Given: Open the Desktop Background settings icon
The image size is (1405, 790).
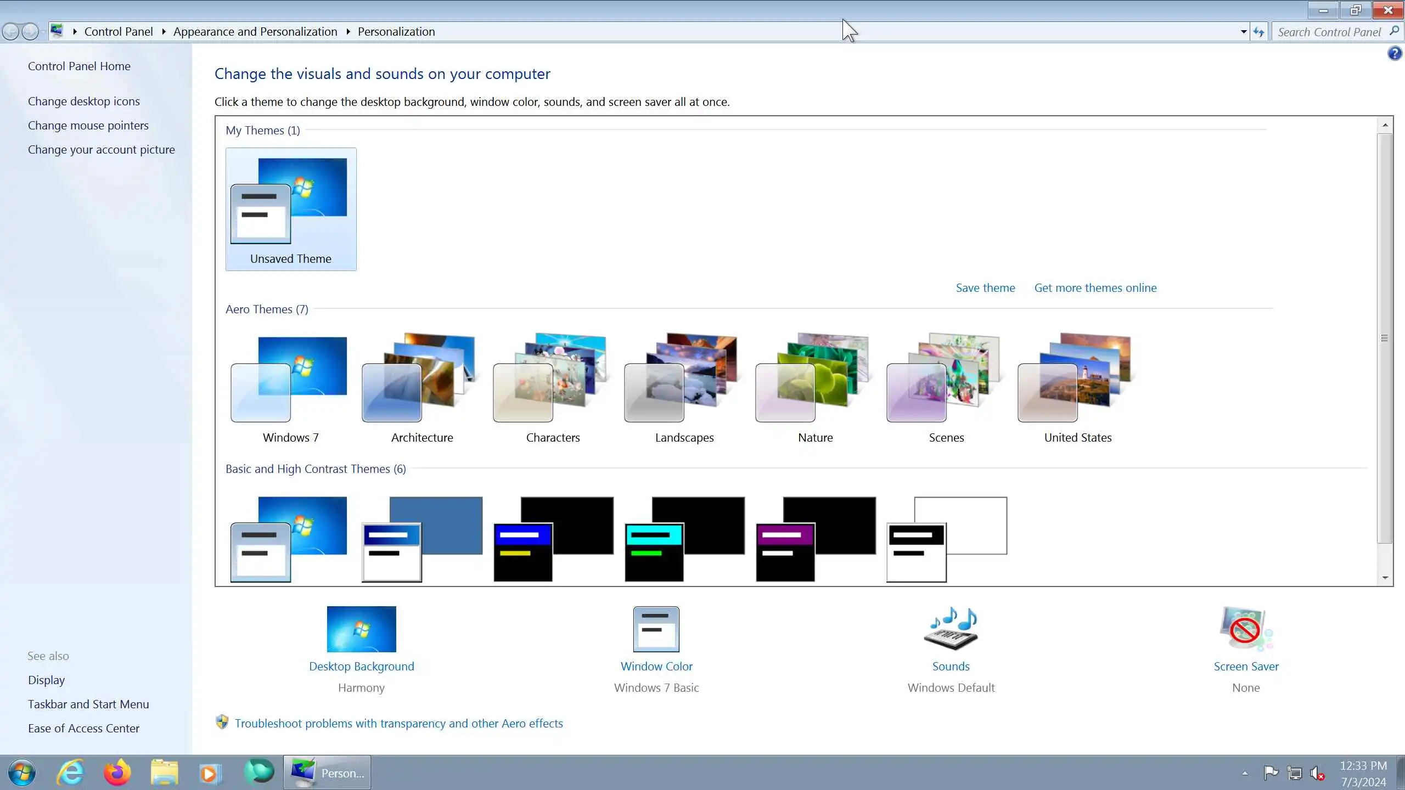Looking at the screenshot, I should (x=361, y=629).
